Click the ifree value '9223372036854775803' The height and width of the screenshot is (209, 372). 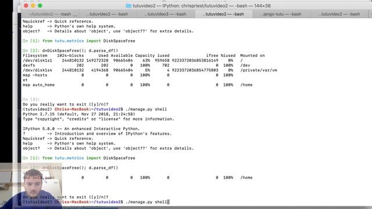[195, 70]
